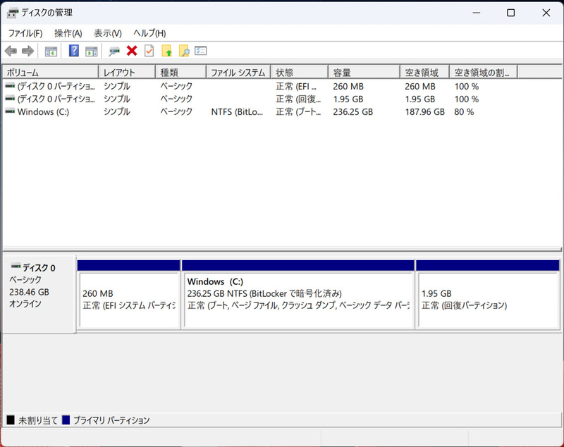The image size is (564, 447).
Task: Minimize the ディスクの管理 window
Action: (x=477, y=13)
